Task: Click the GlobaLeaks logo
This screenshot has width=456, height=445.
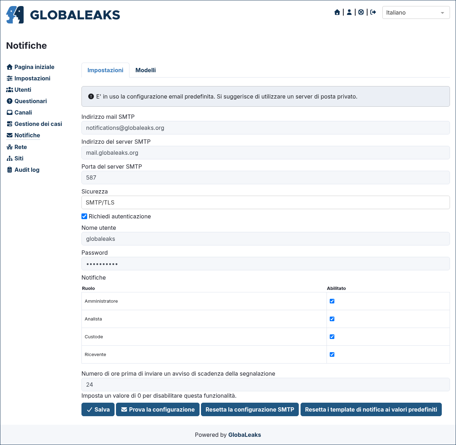Action: point(63,15)
